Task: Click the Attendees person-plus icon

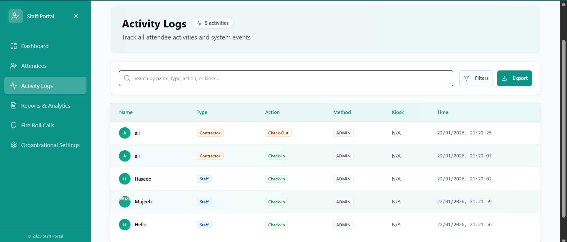Action: [x=14, y=66]
